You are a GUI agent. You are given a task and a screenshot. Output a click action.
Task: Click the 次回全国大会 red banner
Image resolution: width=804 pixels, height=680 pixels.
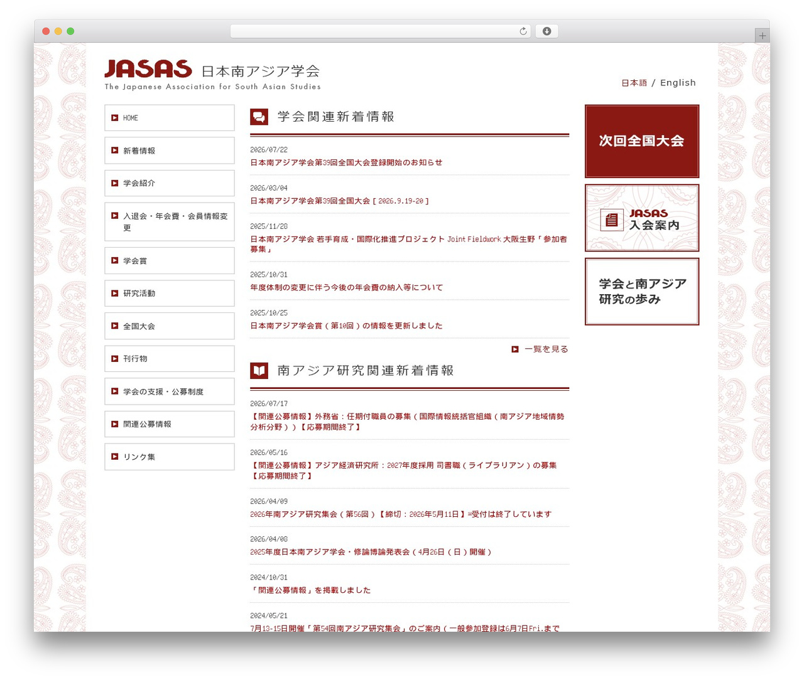[642, 141]
